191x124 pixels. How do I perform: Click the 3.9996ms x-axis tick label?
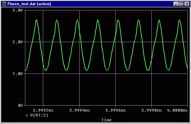point(116,110)
